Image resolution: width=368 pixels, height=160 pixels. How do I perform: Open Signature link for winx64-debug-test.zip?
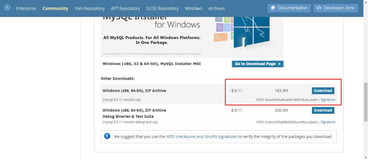[x=328, y=122]
